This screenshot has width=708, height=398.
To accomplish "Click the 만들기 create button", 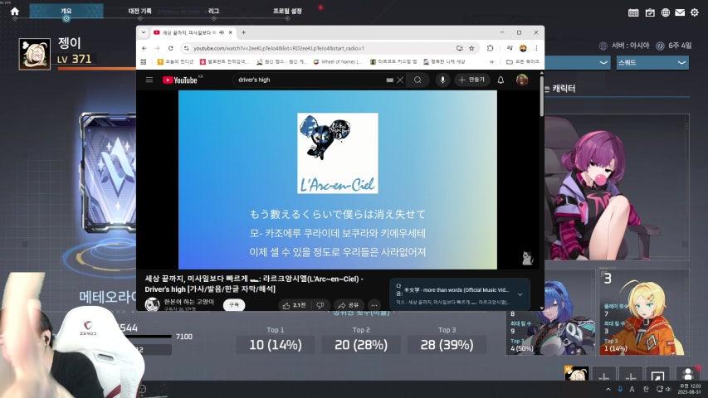I will (x=472, y=80).
